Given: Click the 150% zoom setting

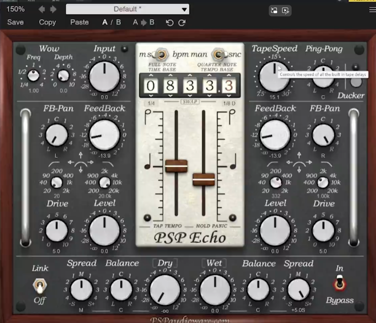Looking at the screenshot, I should tap(15, 9).
